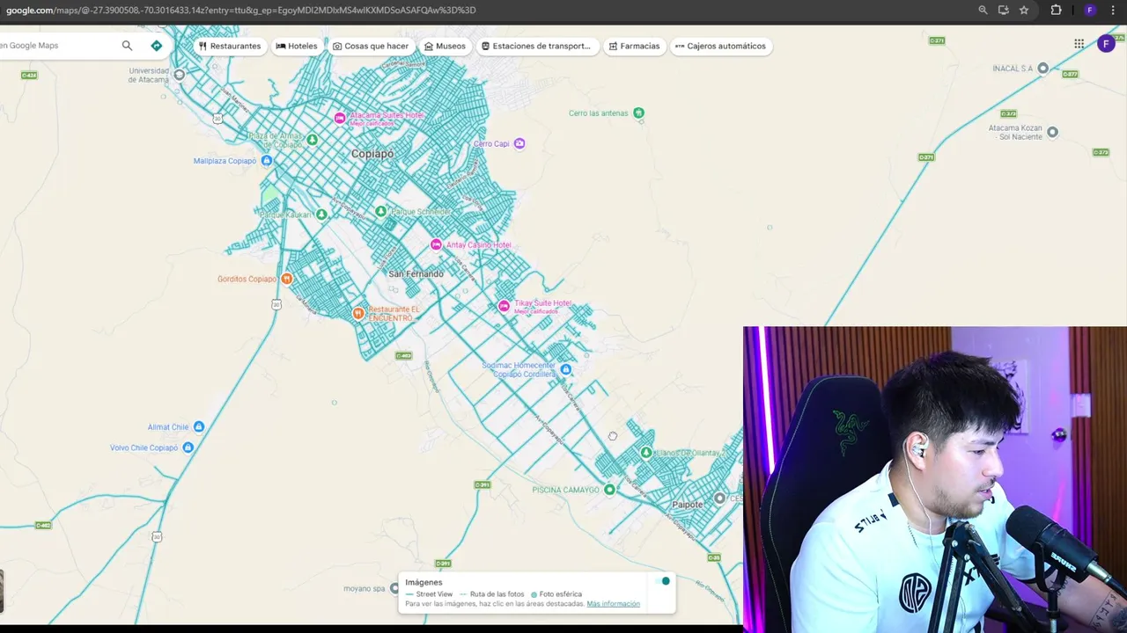Open the Chrome profile avatar
The height and width of the screenshot is (633, 1127).
[1090, 10]
